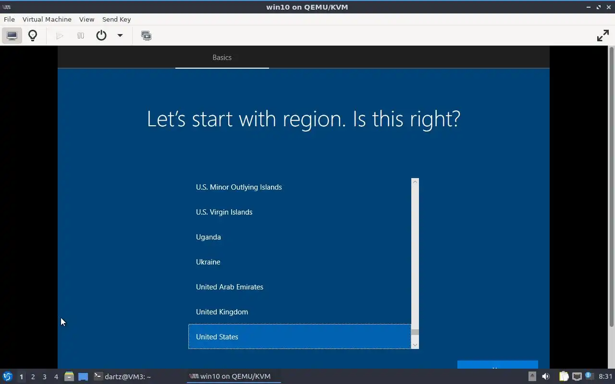Close the QEMU/KVM window
This screenshot has height=384, width=615.
pos(609,7)
